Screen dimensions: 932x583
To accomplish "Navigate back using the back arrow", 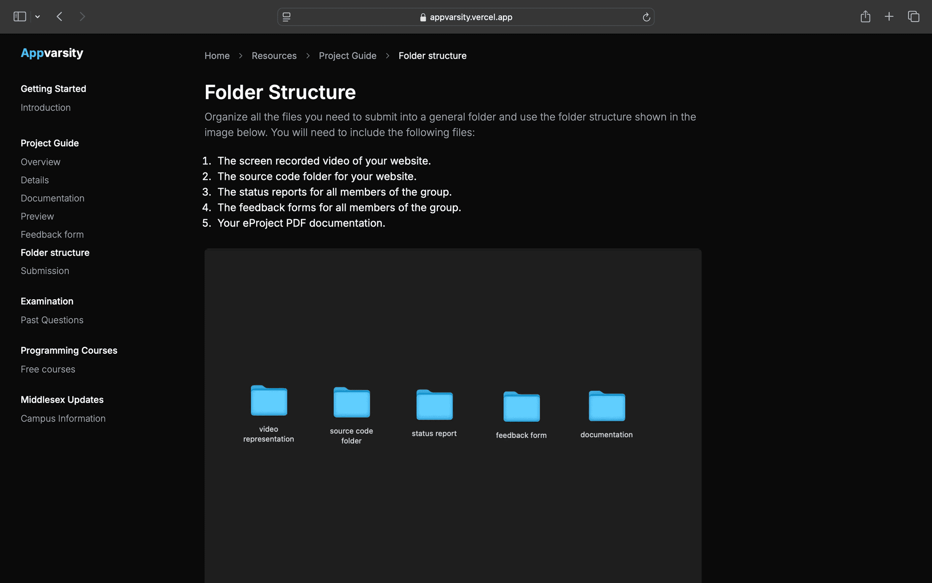I will pos(59,16).
